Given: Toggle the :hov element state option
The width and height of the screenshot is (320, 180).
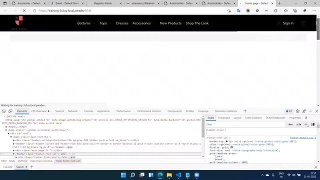Looking at the screenshot, I should pos(290,124).
